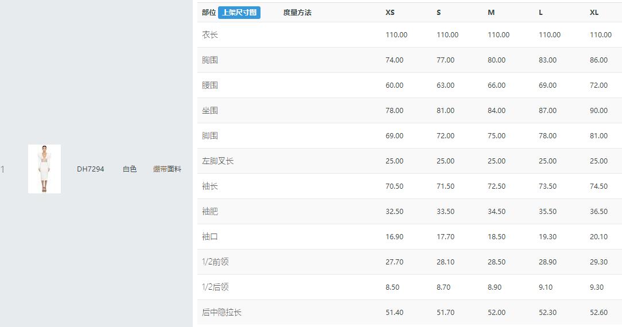Select the 左脚叉长 row label
Image resolution: width=622 pixels, height=327 pixels.
pos(218,161)
